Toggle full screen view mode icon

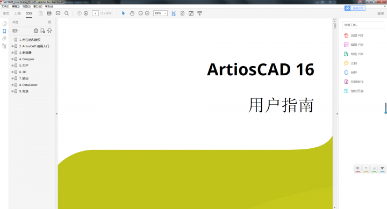(x=191, y=13)
